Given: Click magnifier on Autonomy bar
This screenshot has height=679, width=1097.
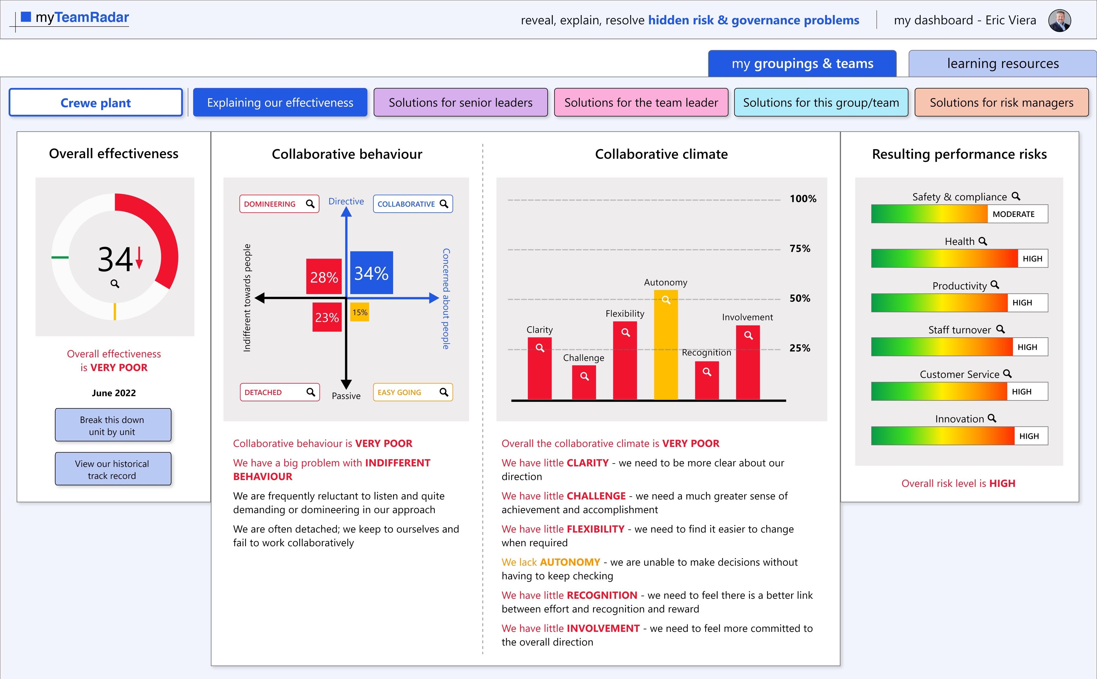Looking at the screenshot, I should [666, 299].
